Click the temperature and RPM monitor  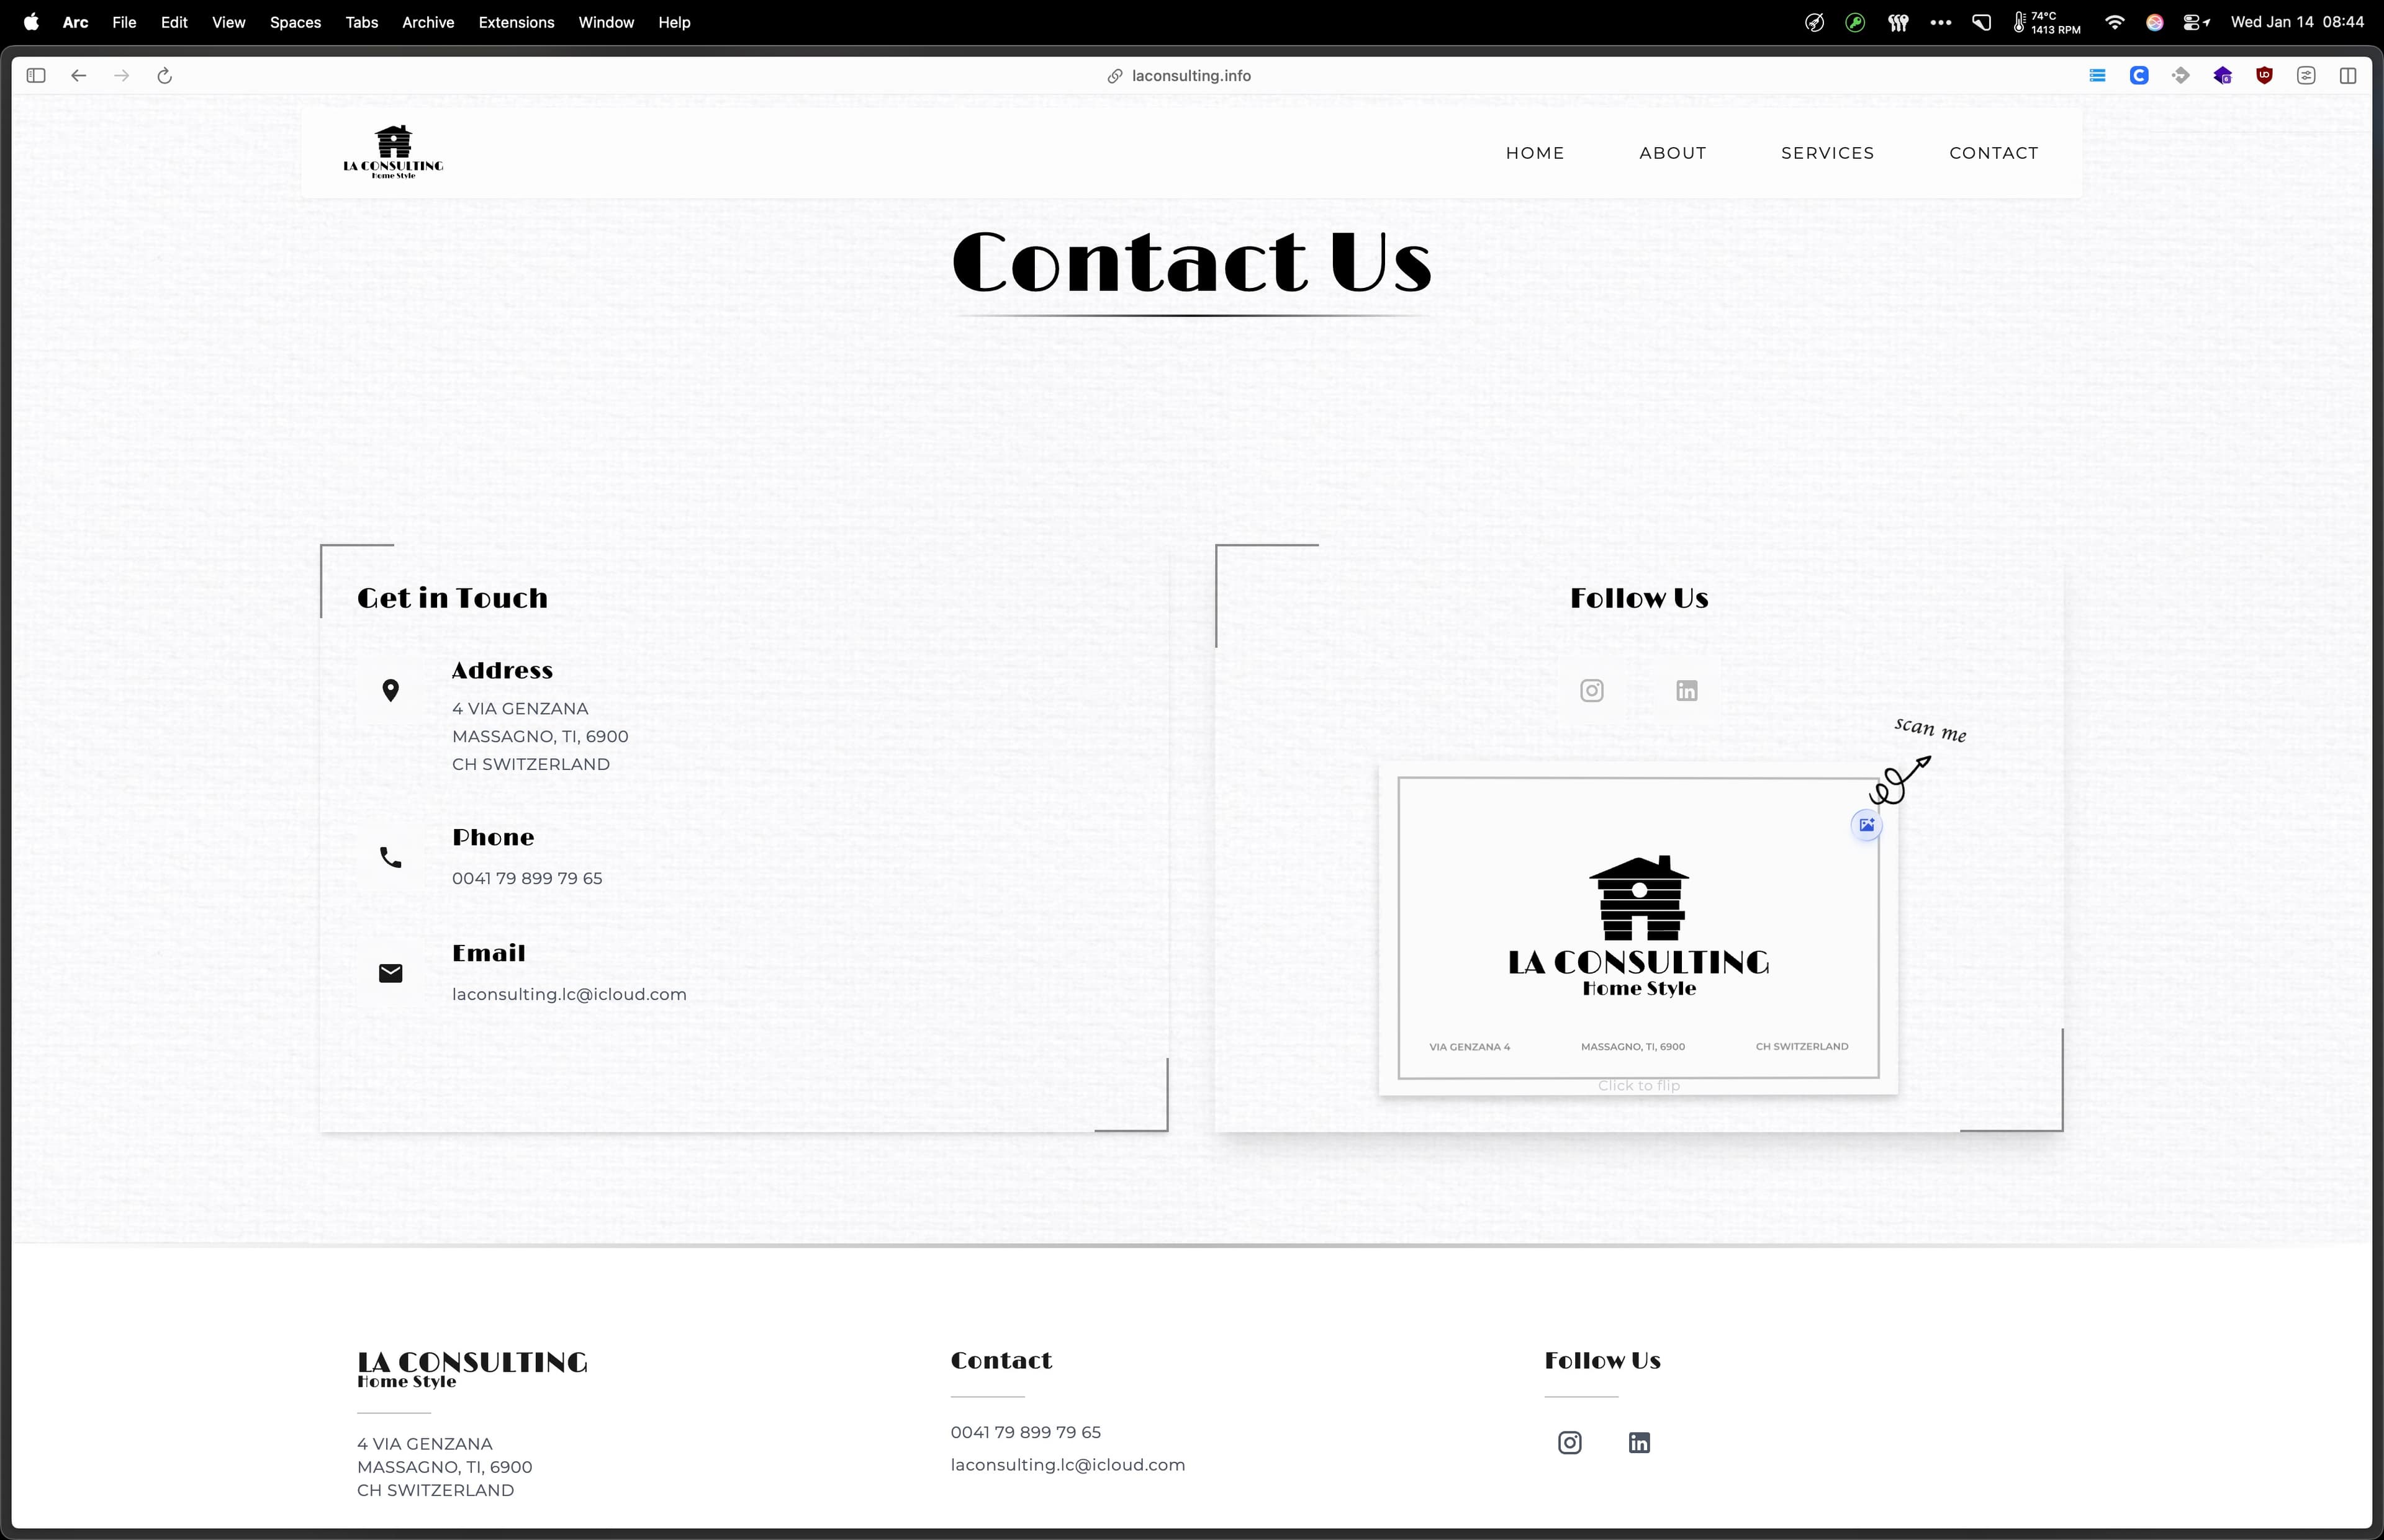2047,22
